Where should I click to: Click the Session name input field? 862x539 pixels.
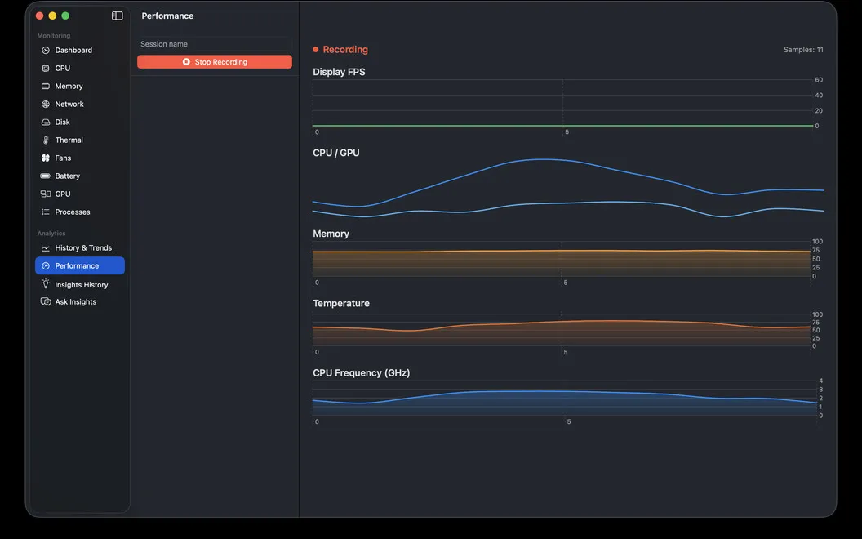215,44
